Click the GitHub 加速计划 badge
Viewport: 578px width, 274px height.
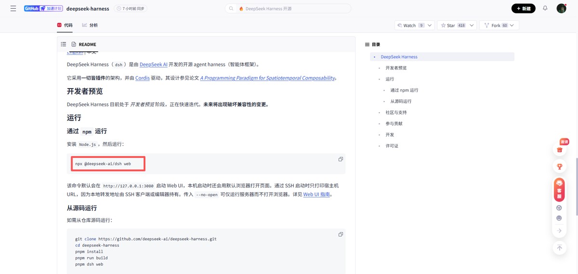tap(43, 8)
